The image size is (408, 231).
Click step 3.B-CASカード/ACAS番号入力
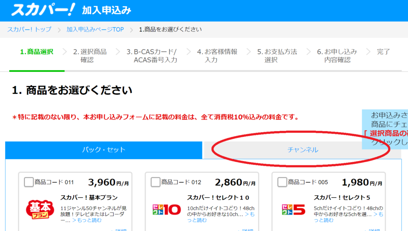pyautogui.click(x=152, y=56)
